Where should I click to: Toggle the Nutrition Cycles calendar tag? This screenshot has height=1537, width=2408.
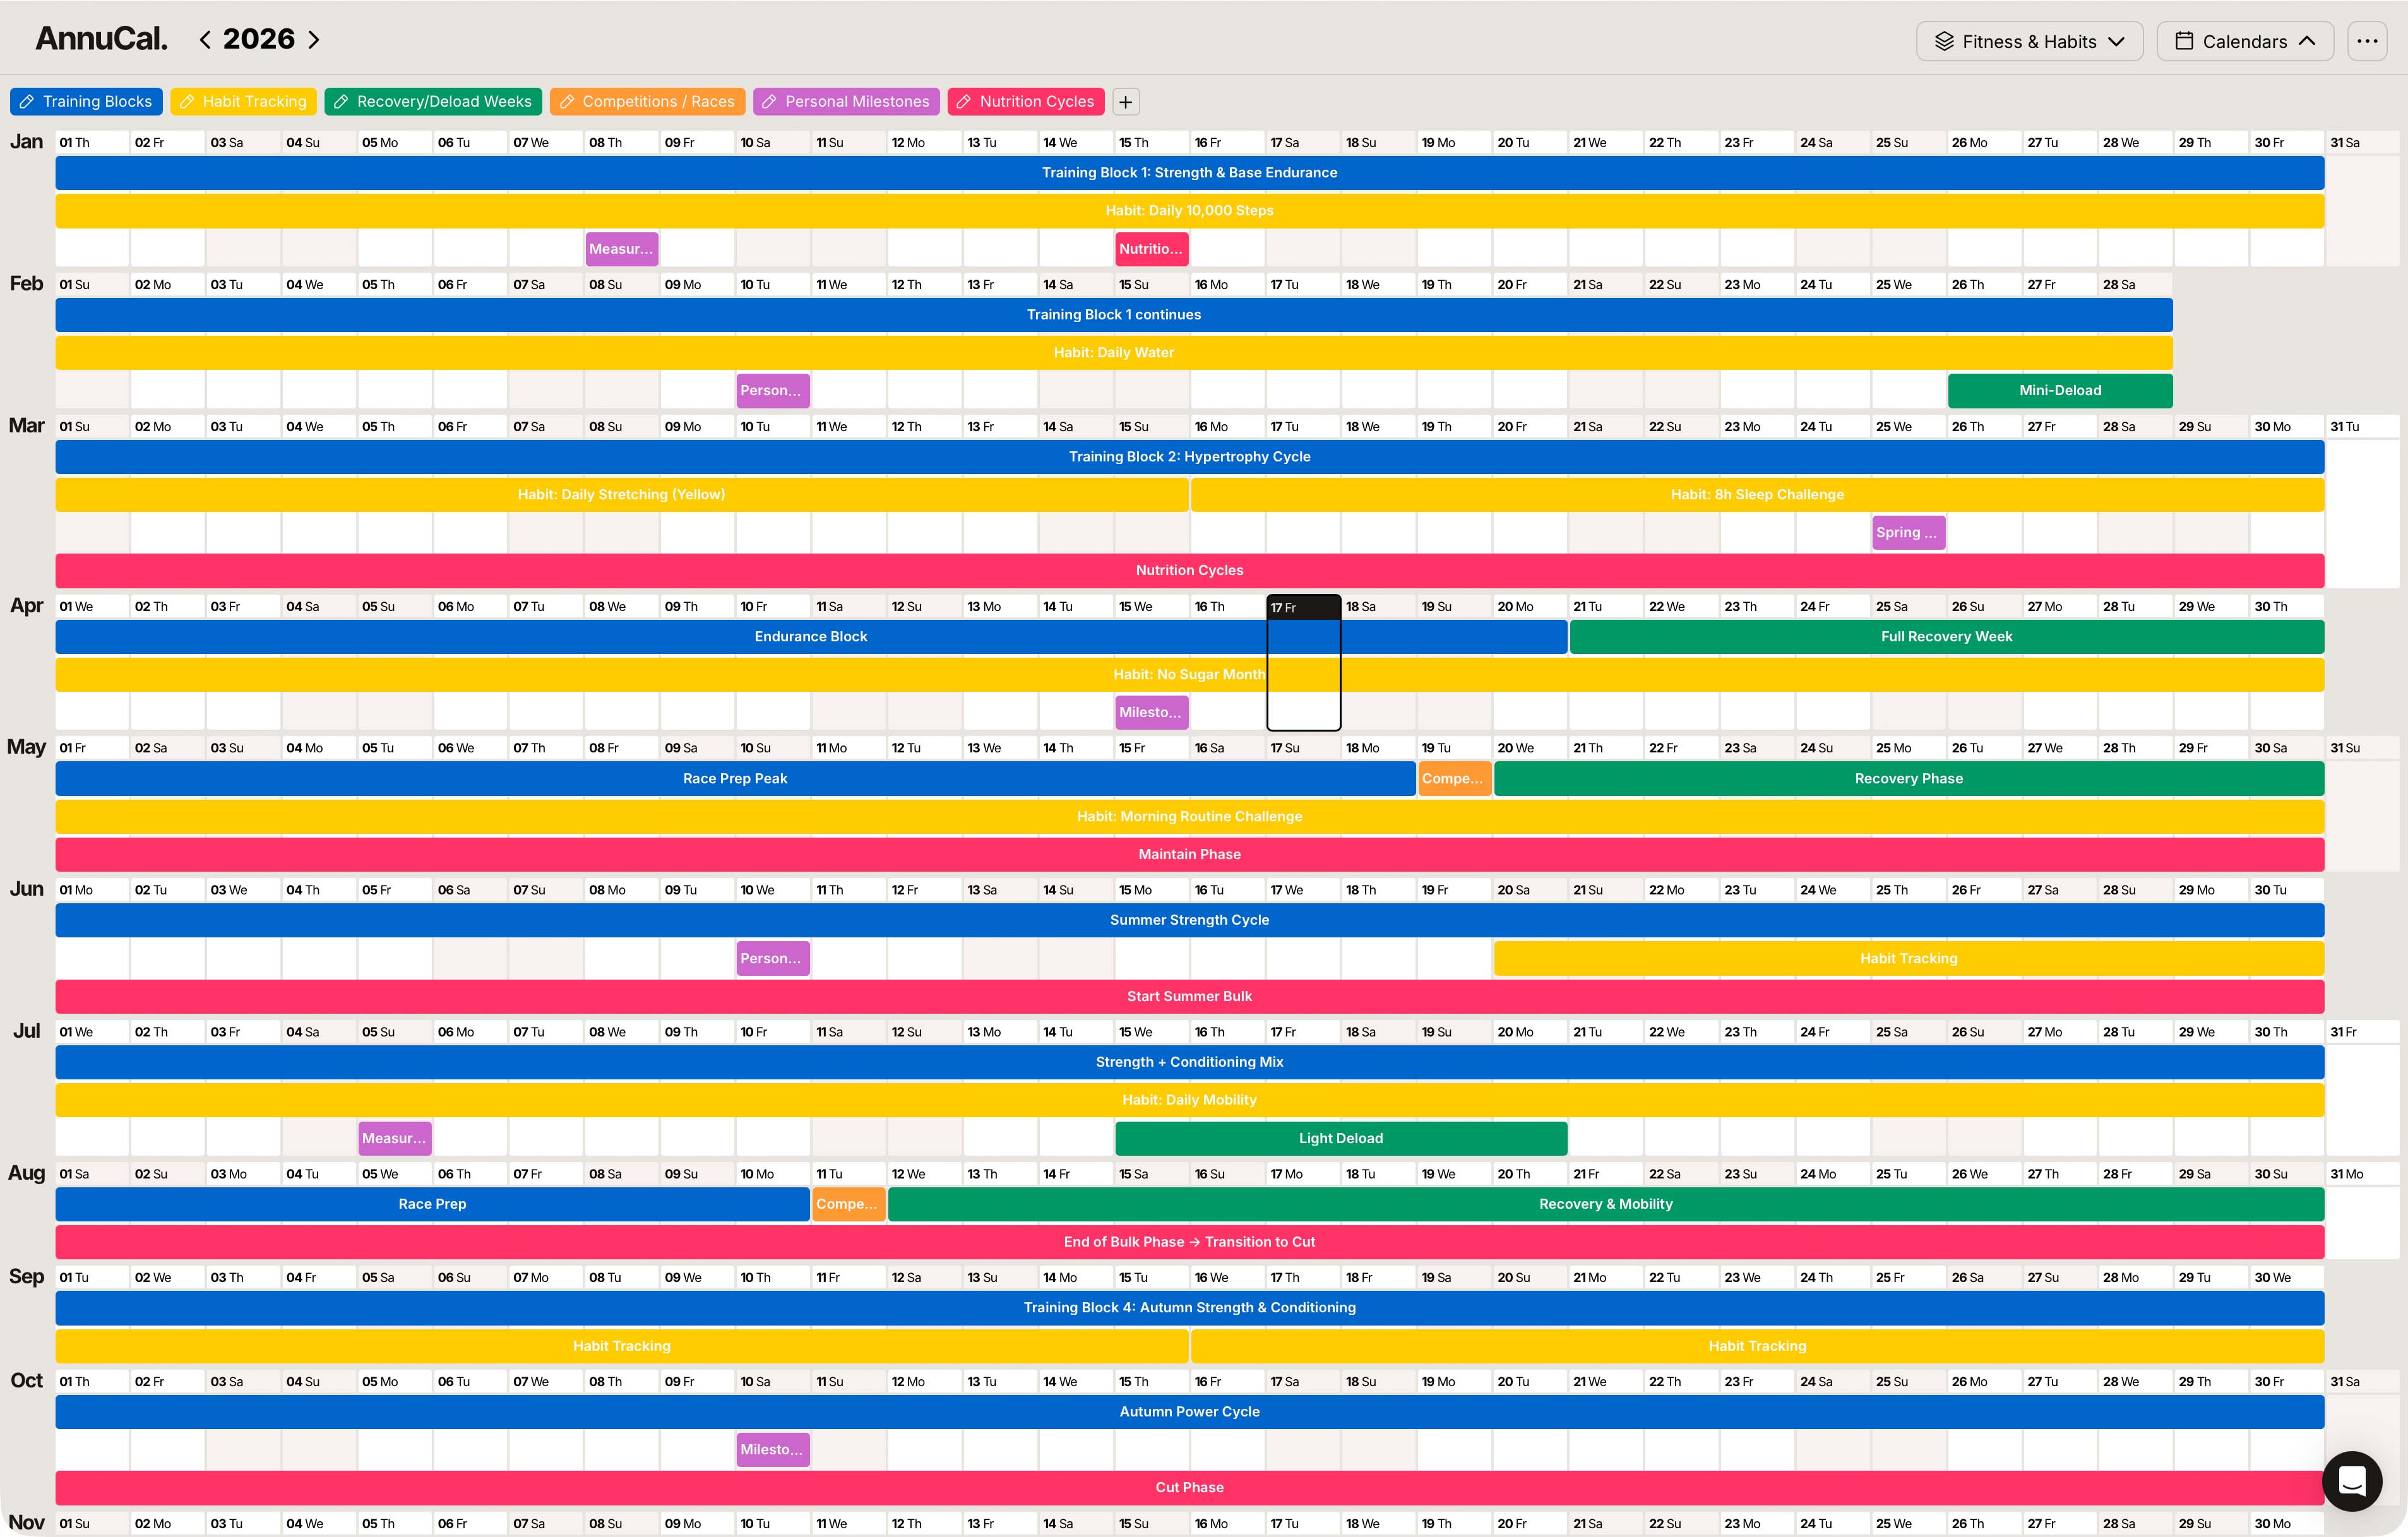tap(1037, 102)
